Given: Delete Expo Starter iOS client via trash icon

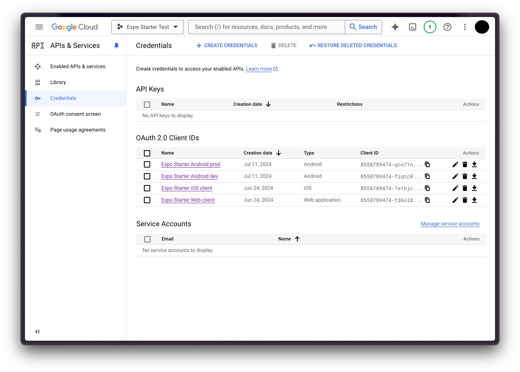Looking at the screenshot, I should (x=465, y=188).
